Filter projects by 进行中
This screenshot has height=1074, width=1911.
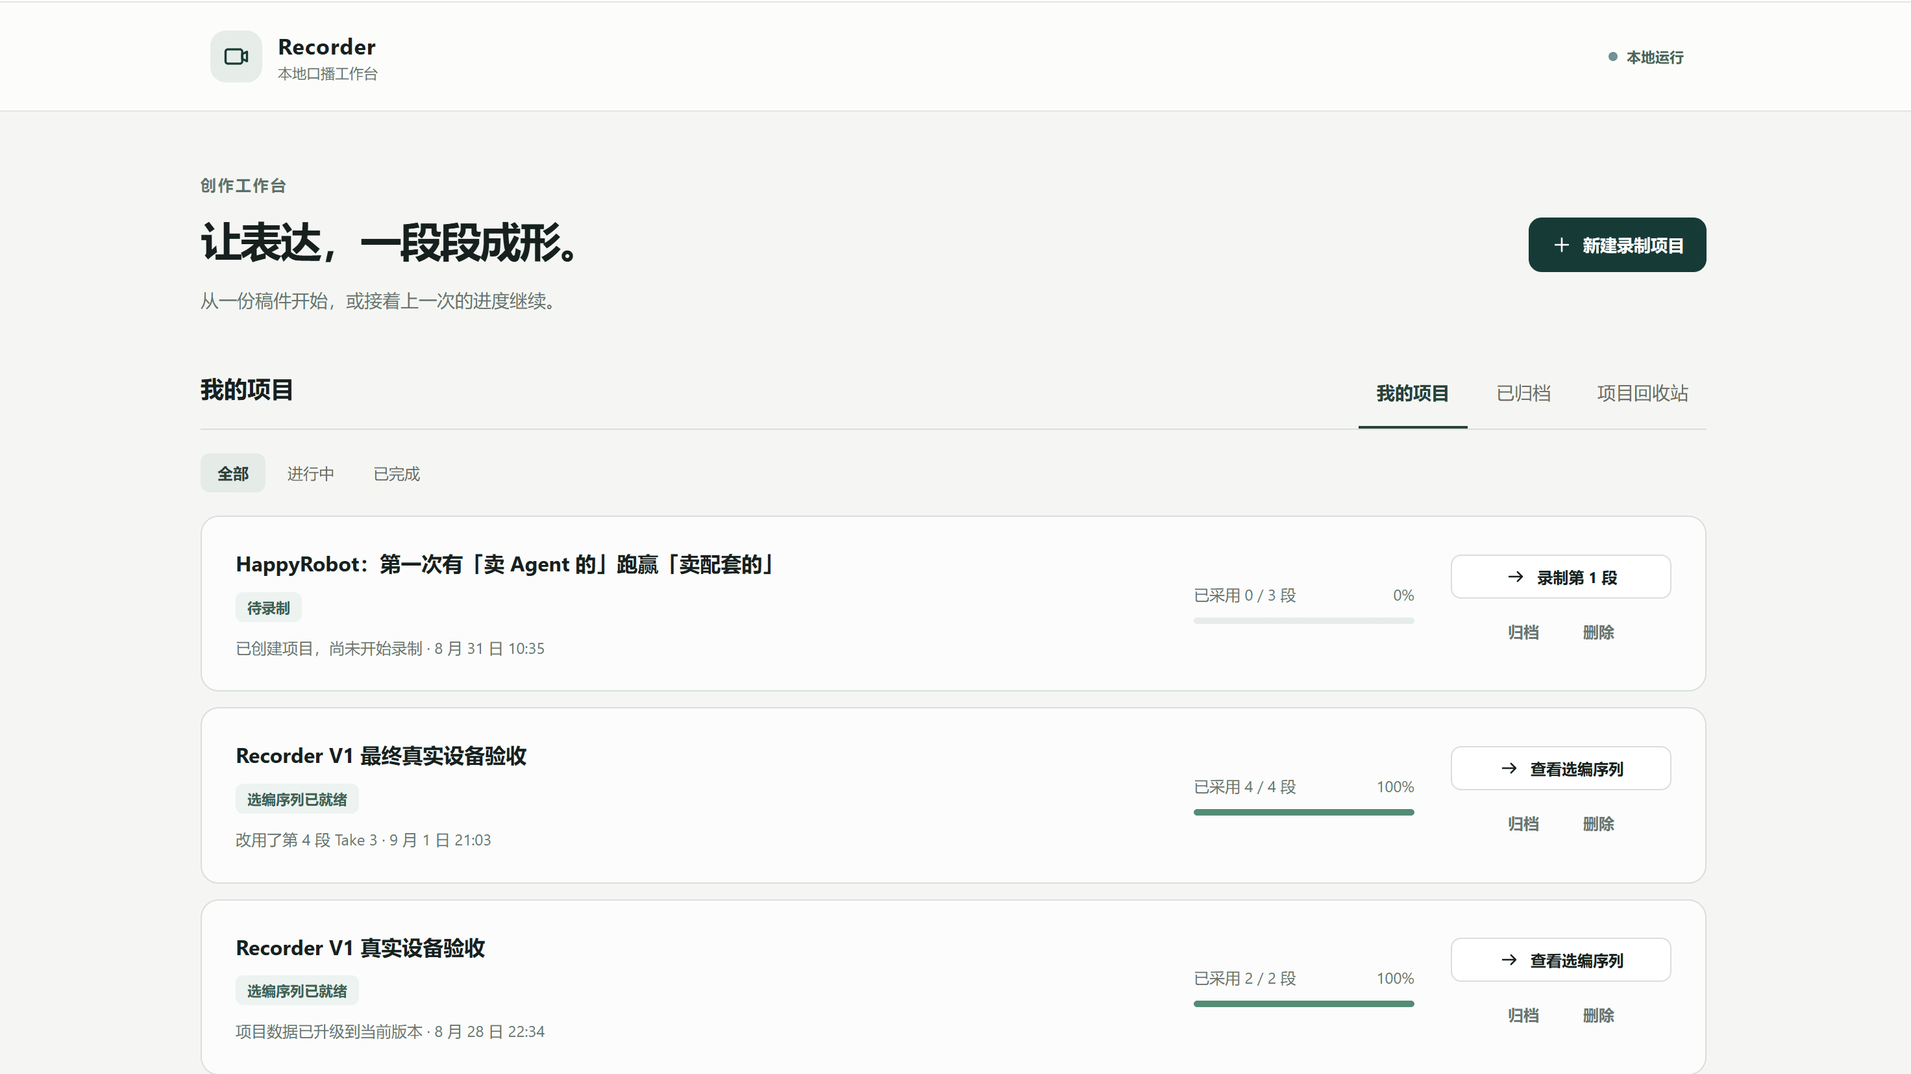(x=310, y=473)
